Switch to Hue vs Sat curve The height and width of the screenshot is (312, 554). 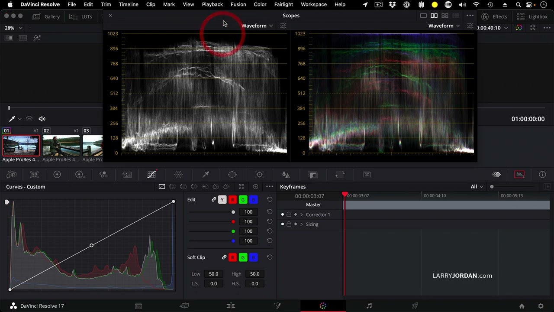tap(184, 187)
